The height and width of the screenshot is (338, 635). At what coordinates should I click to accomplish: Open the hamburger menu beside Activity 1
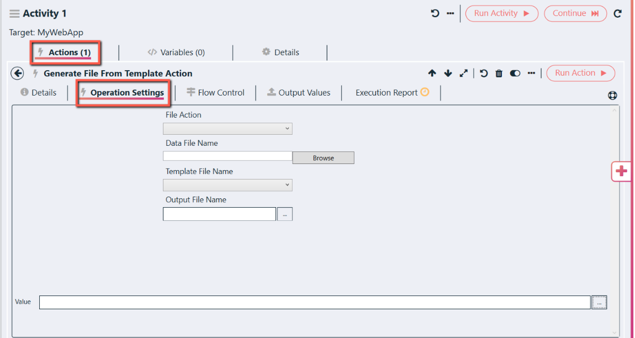click(x=14, y=14)
